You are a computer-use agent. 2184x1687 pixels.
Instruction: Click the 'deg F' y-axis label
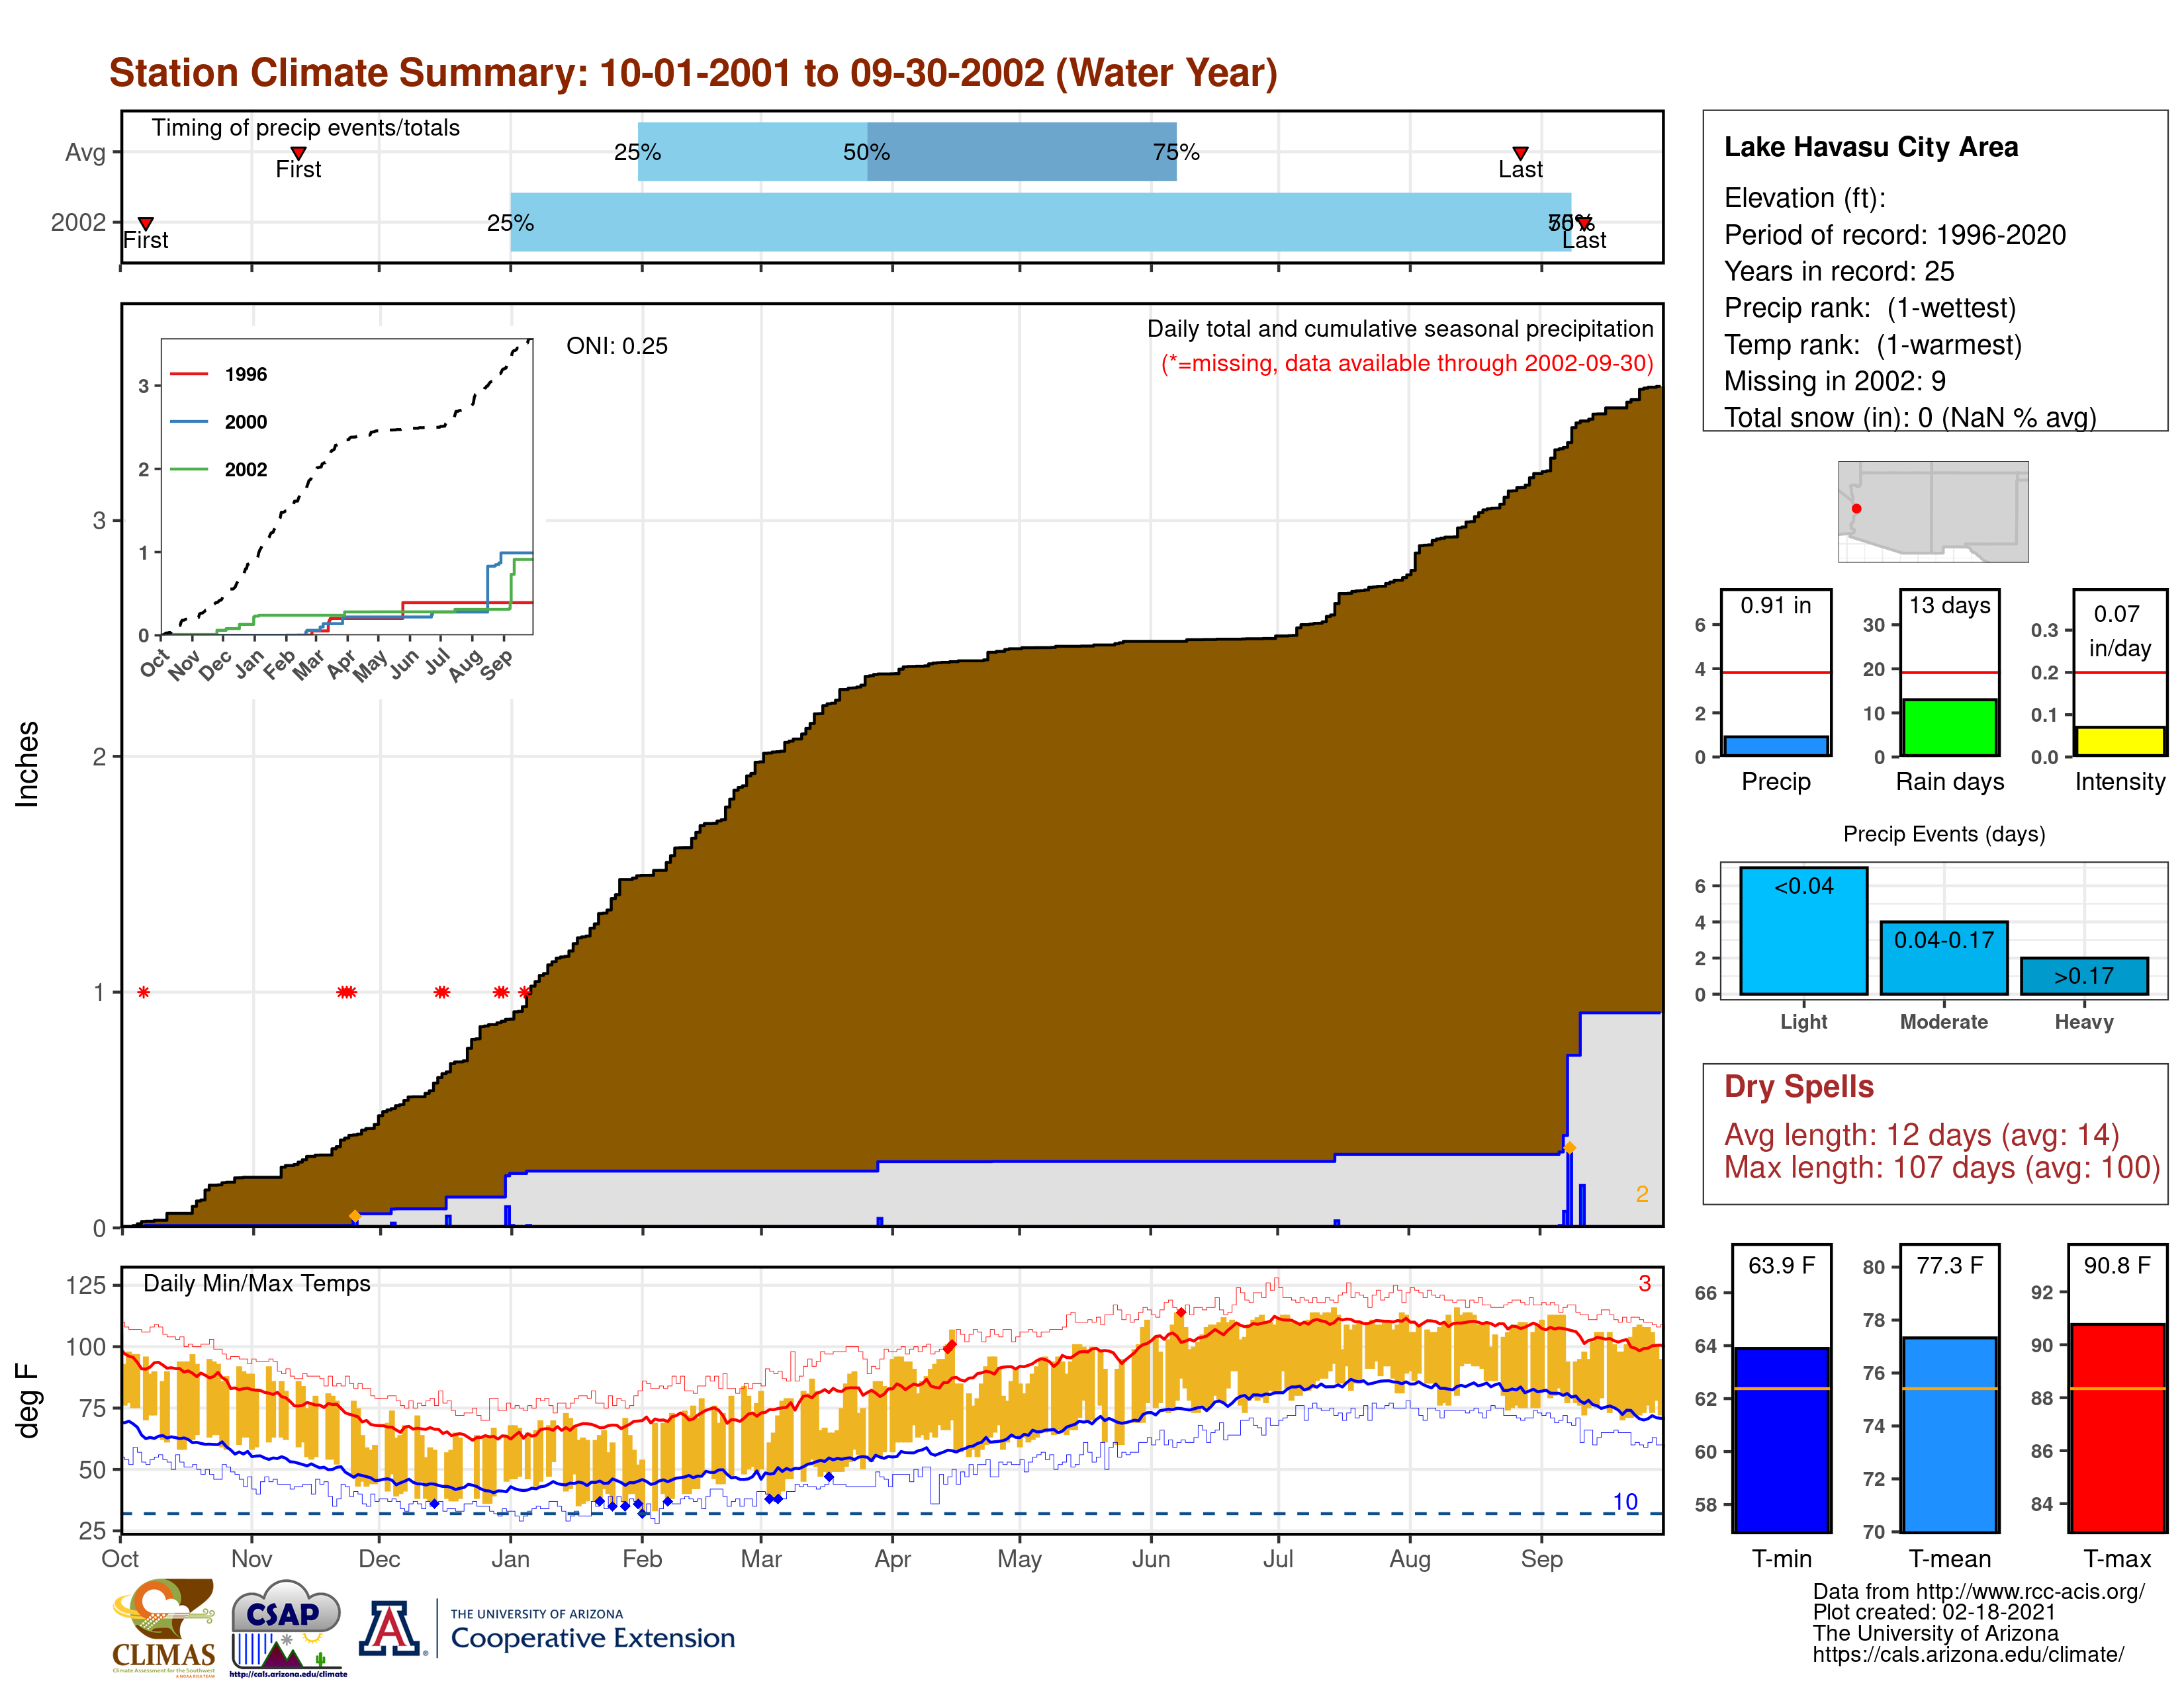[x=27, y=1400]
